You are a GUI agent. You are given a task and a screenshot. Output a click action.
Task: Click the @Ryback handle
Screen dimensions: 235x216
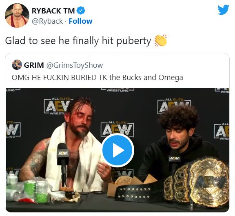tap(47, 21)
